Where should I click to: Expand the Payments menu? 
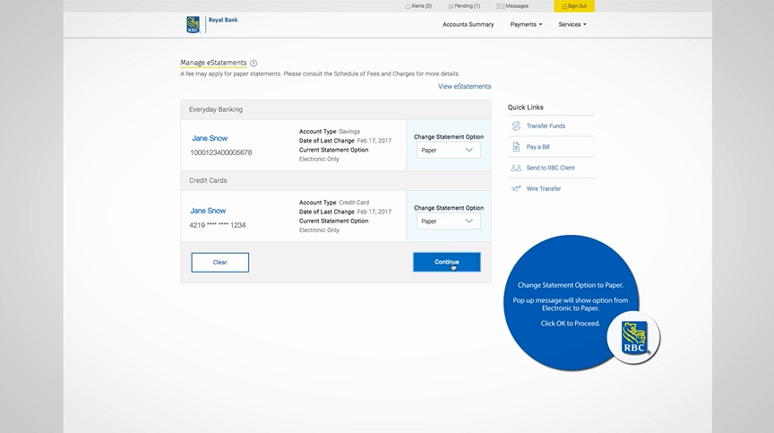point(526,24)
